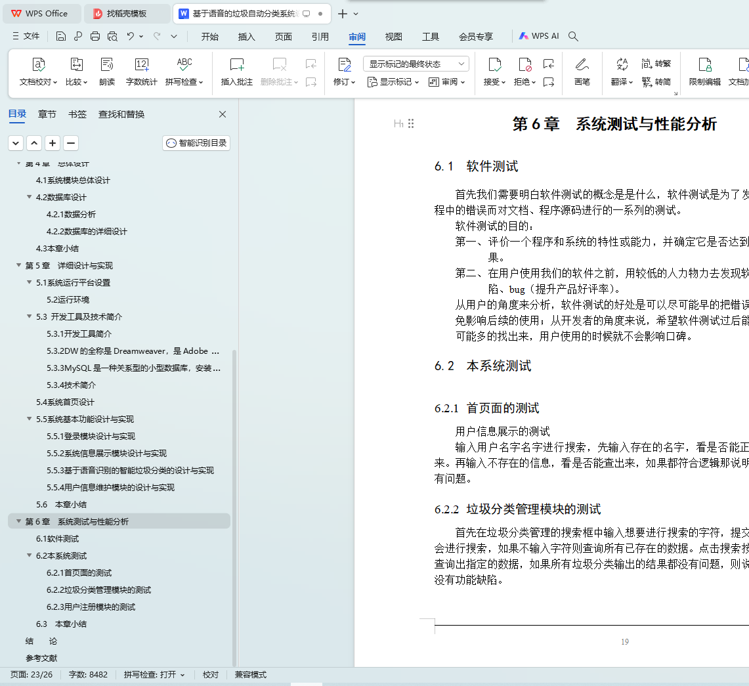This screenshot has width=749, height=686.
Task: Run 拼写检查 spell check
Action: coord(184,72)
